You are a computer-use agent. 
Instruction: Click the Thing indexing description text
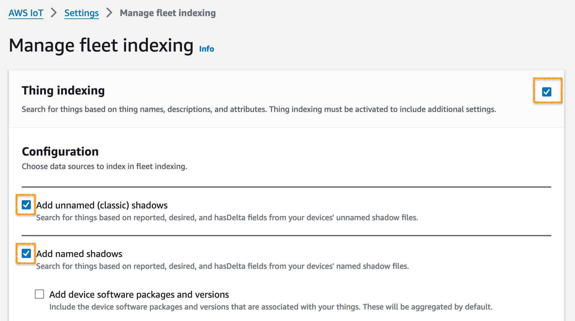coord(259,109)
